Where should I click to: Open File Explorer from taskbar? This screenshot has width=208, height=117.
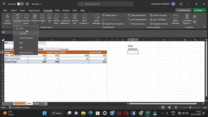(84, 113)
